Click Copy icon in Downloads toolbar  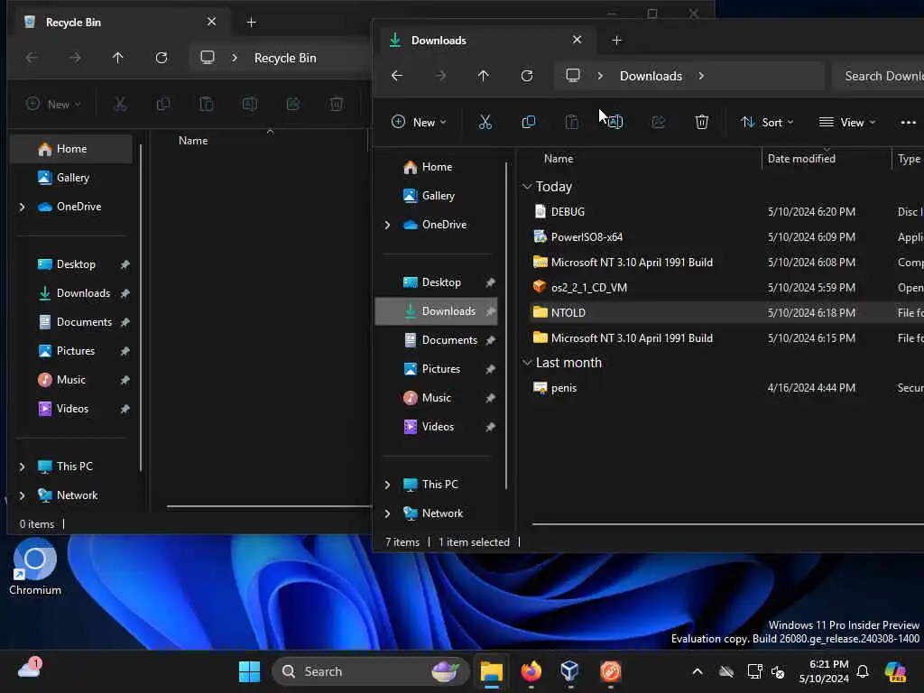pos(529,123)
